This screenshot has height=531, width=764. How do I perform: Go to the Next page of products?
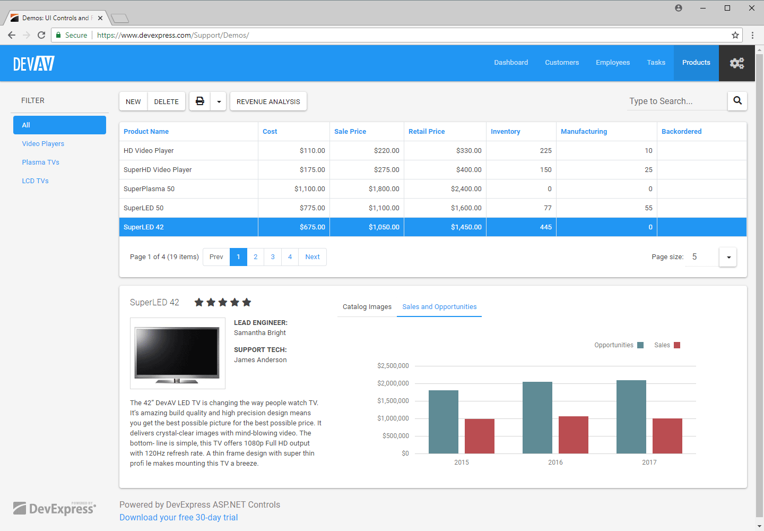coord(312,257)
